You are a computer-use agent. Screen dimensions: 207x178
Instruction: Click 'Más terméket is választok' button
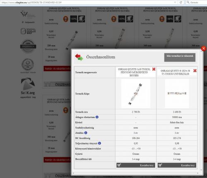coord(180,57)
